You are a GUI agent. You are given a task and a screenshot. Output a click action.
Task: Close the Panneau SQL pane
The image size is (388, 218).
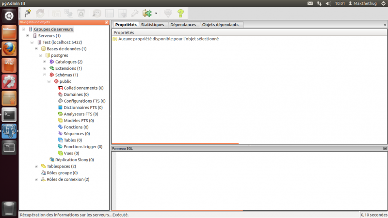pyautogui.click(x=385, y=148)
